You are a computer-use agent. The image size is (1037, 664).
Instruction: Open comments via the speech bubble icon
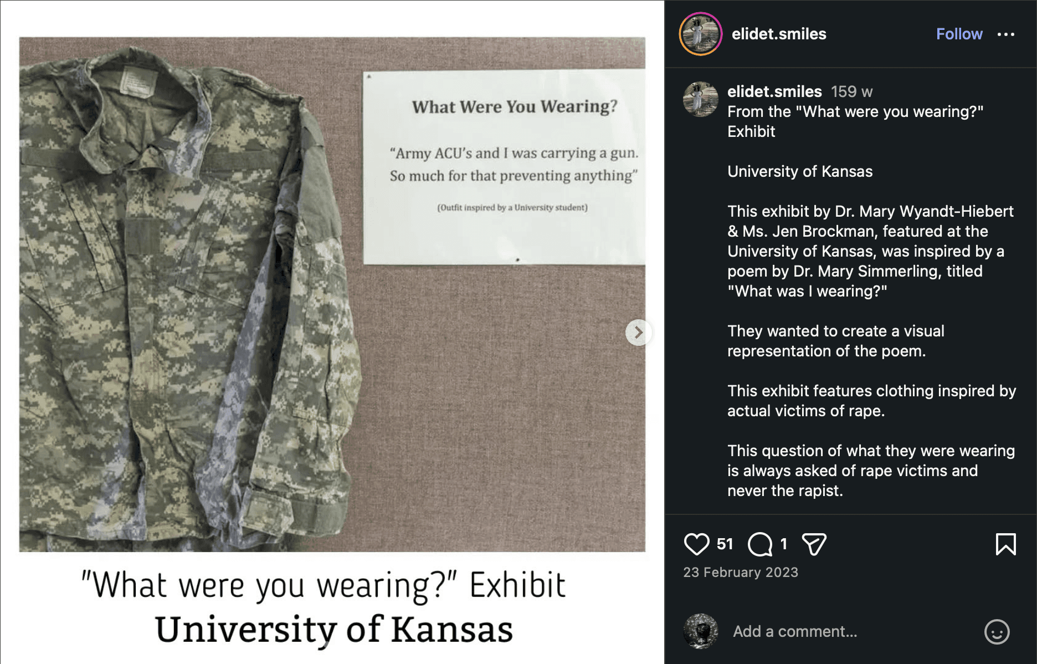tap(760, 544)
